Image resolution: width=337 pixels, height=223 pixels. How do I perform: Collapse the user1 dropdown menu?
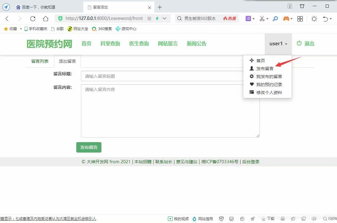point(278,44)
